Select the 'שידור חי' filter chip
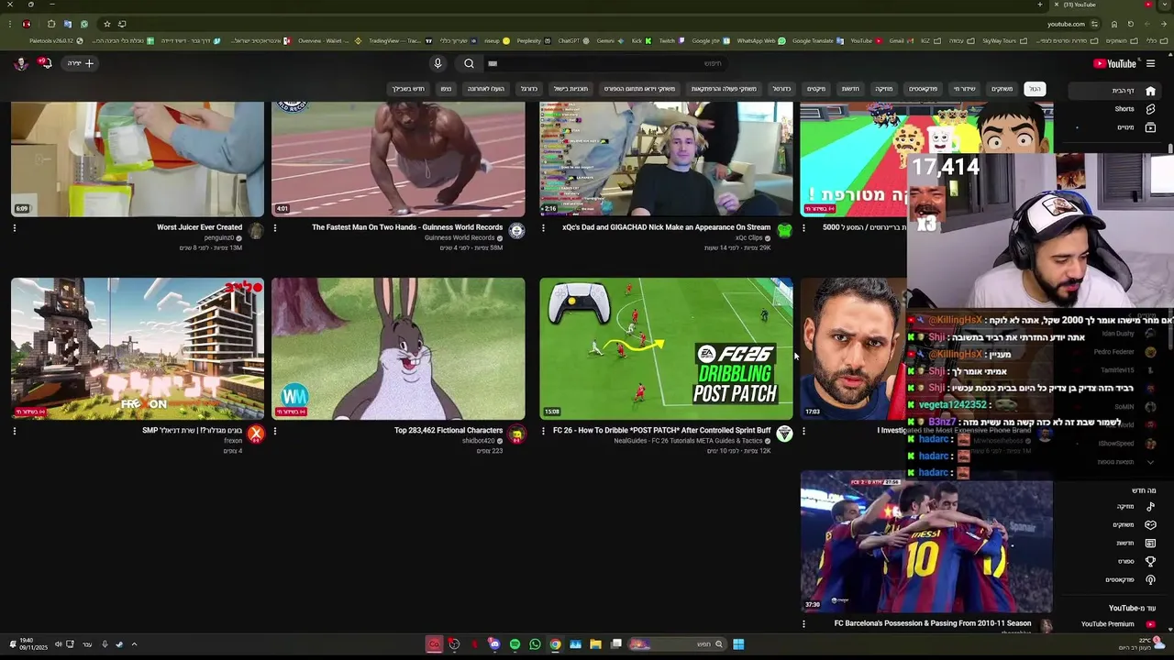The height and width of the screenshot is (660, 1174). 964,89
